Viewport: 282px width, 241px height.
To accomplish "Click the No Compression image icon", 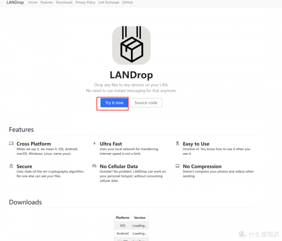I will (178, 166).
